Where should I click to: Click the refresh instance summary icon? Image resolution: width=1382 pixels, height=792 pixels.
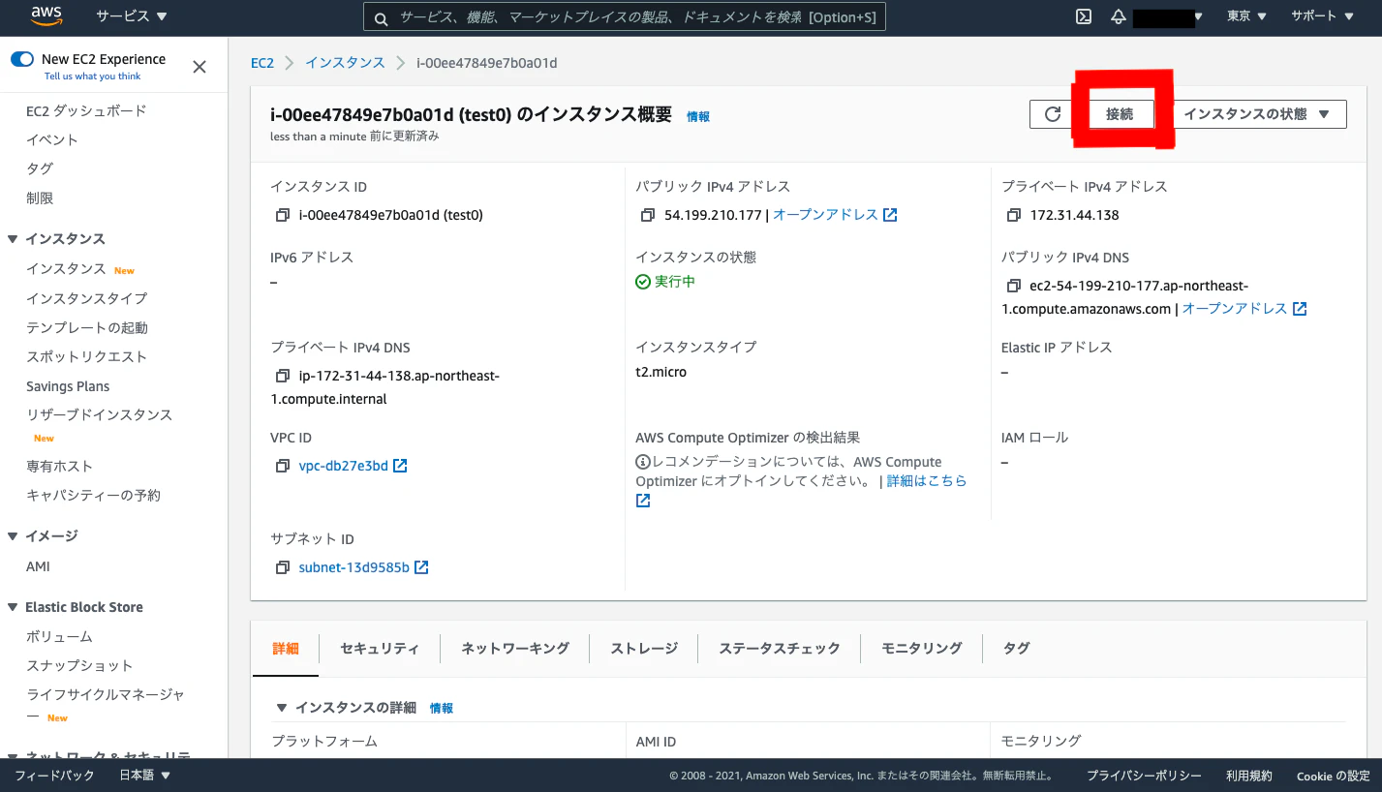[x=1053, y=114]
